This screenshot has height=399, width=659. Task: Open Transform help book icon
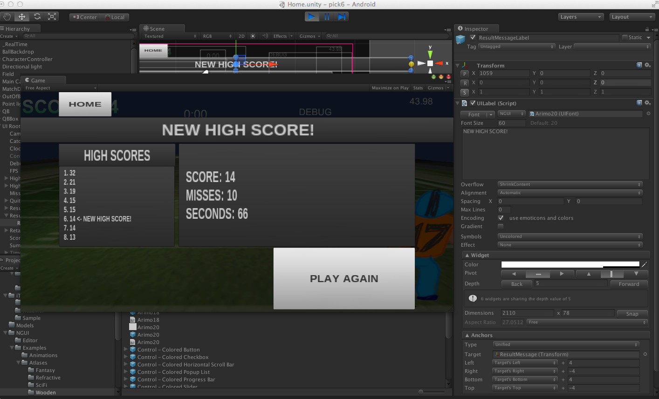click(x=639, y=65)
